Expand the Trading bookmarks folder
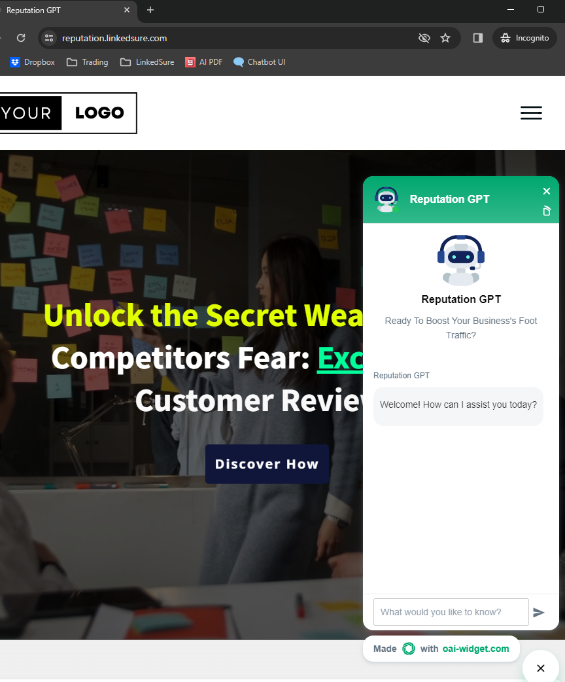The image size is (565, 682). 88,62
